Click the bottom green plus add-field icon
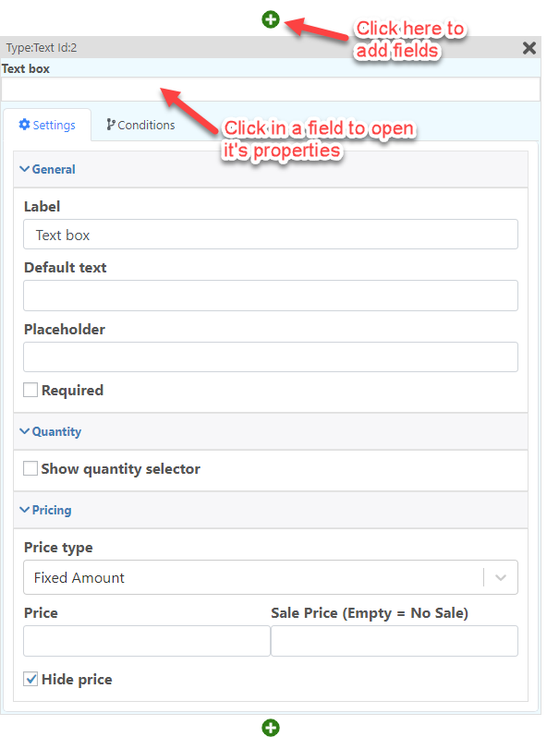 [x=271, y=727]
